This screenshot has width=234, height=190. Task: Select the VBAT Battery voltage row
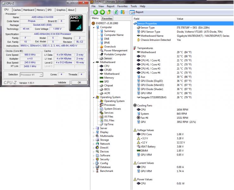point(183,147)
